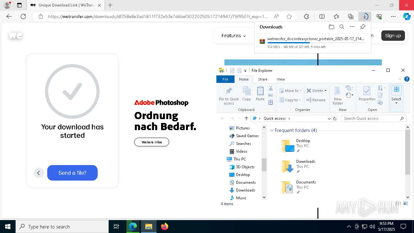Open Move to dropdown
Viewport: 414px width, 233px height.
[x=290, y=91]
